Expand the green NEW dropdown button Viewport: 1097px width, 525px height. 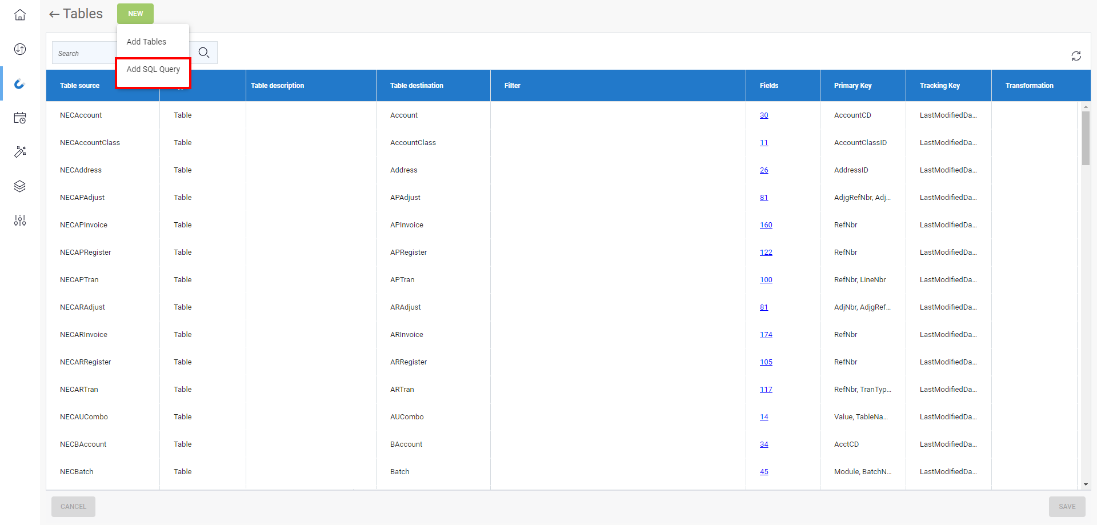(x=135, y=14)
